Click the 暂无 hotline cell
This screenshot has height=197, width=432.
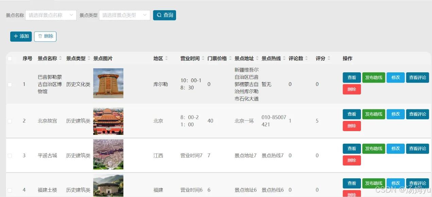(266, 84)
